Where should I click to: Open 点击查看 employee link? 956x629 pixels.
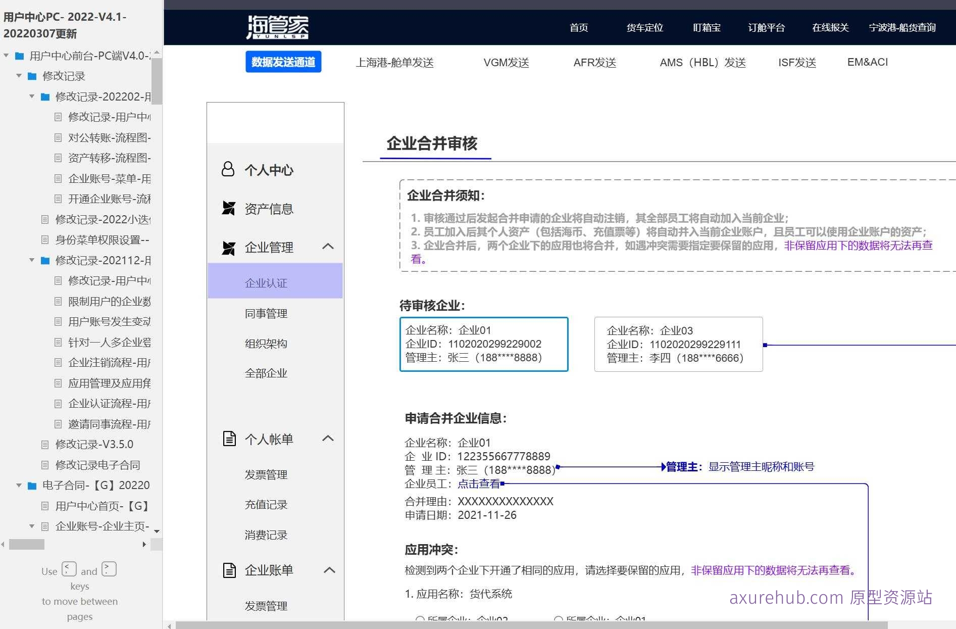click(x=479, y=484)
